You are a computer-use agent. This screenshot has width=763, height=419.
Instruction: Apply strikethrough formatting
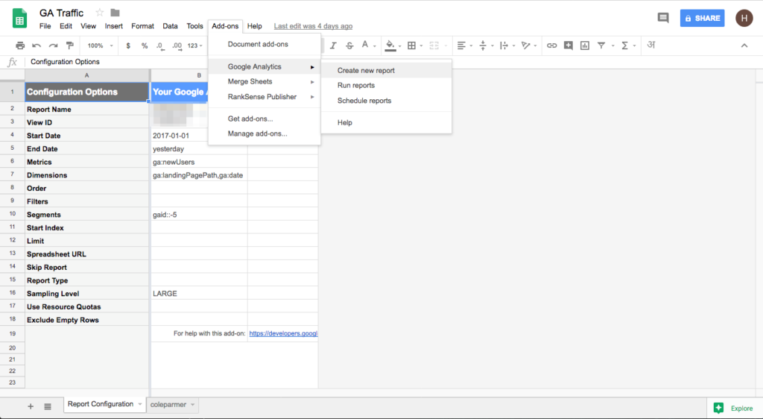349,45
